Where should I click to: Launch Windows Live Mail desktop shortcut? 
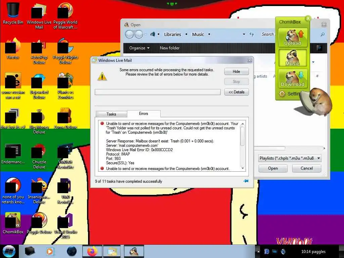tap(39, 16)
